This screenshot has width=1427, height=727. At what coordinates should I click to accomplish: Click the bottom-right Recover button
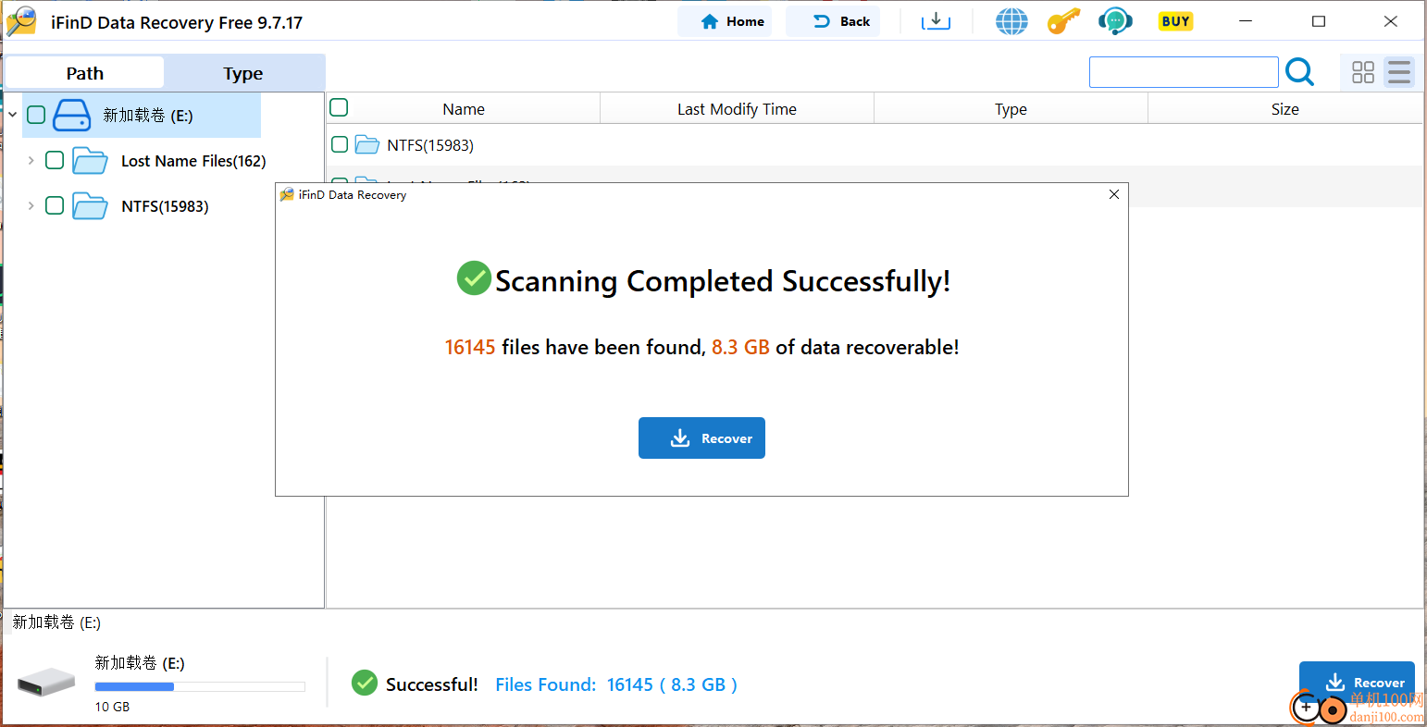coord(1357,683)
